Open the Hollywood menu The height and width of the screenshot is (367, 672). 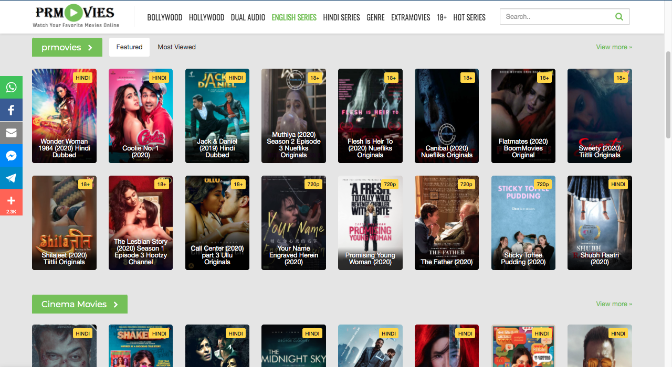[207, 17]
